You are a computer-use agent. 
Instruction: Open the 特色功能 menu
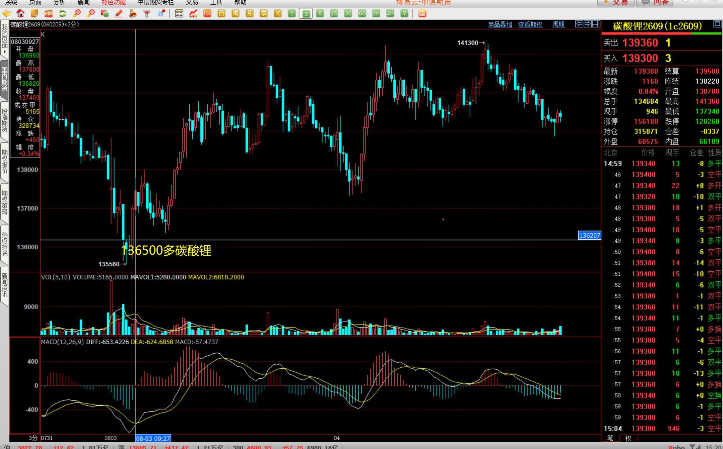coord(114,2)
